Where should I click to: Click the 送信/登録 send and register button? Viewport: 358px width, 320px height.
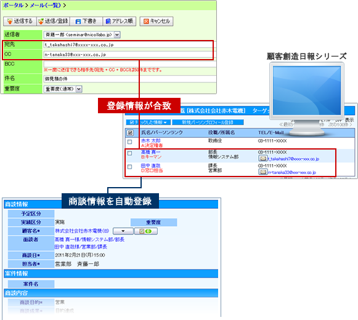click(53, 21)
